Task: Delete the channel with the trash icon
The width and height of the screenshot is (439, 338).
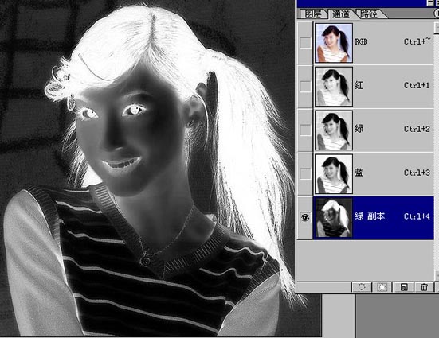Action: [x=424, y=287]
